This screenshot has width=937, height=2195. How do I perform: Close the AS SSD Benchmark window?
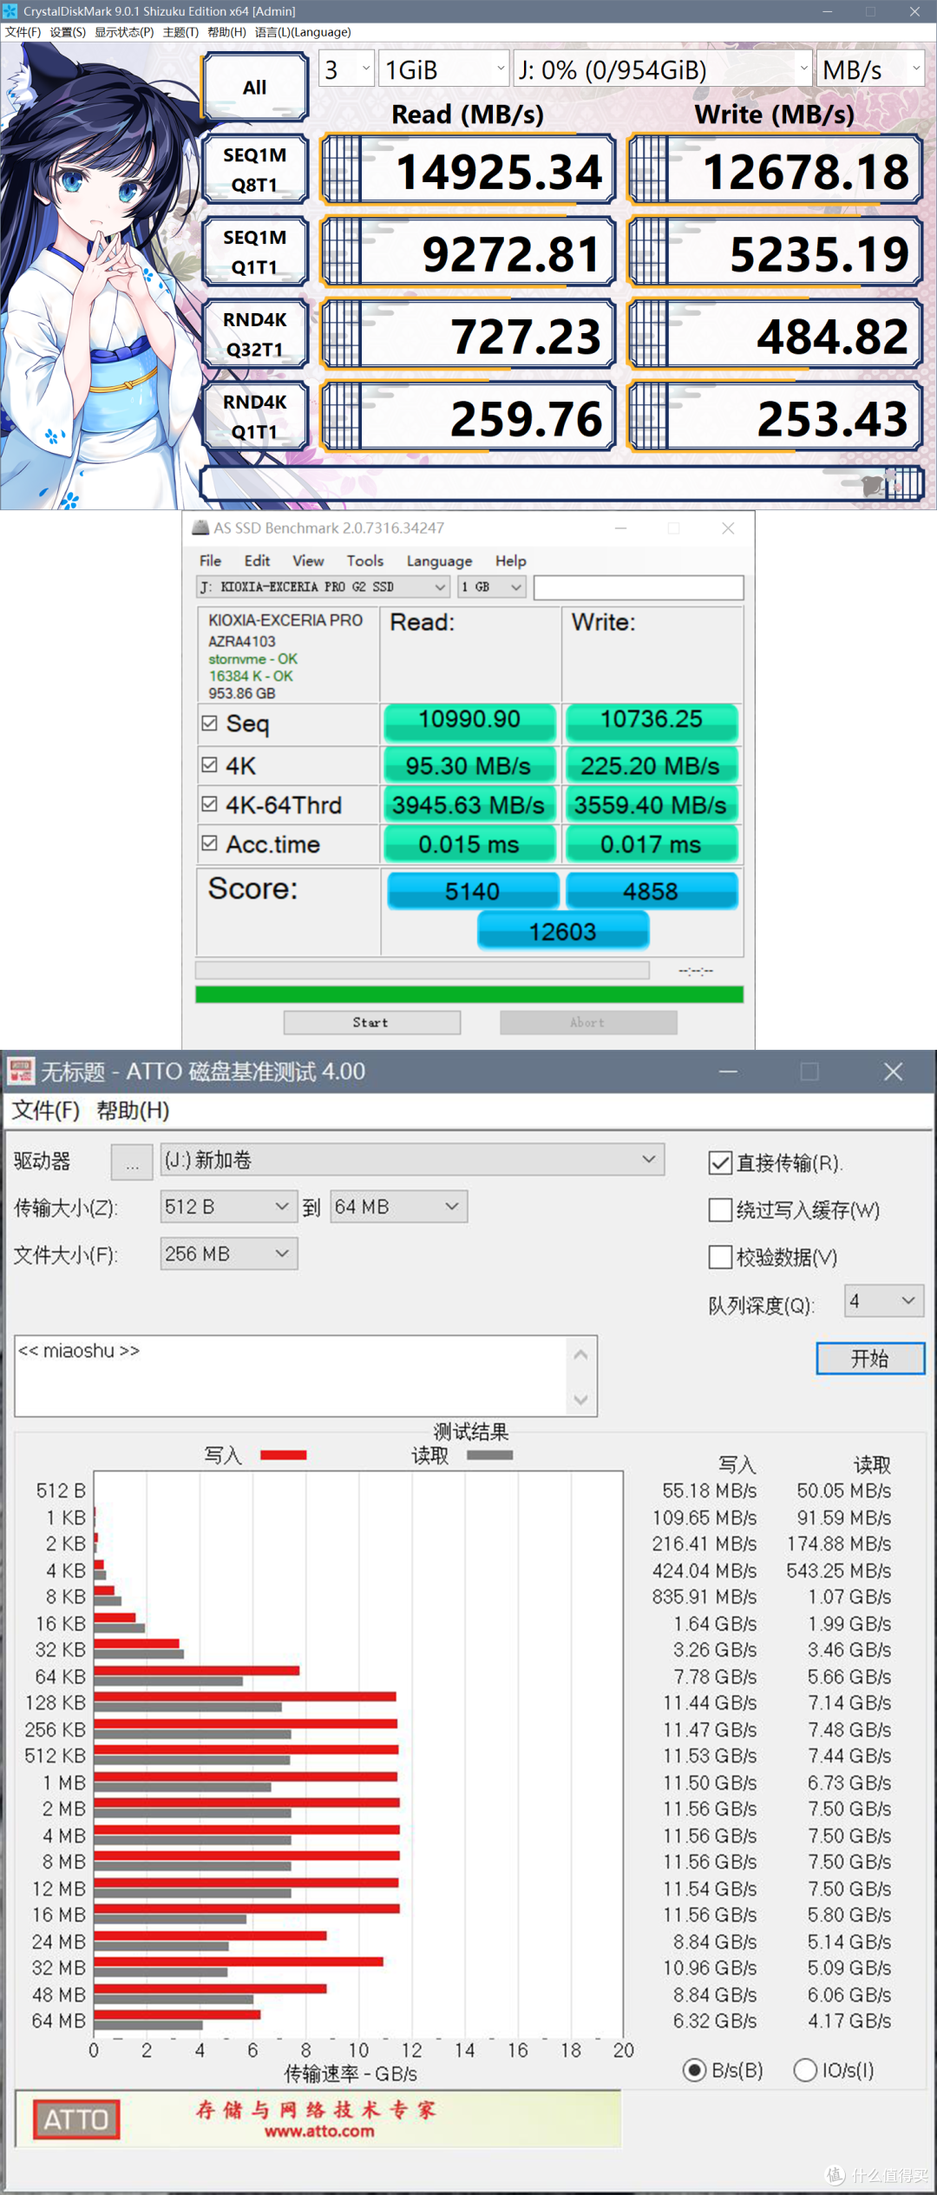coord(729,528)
